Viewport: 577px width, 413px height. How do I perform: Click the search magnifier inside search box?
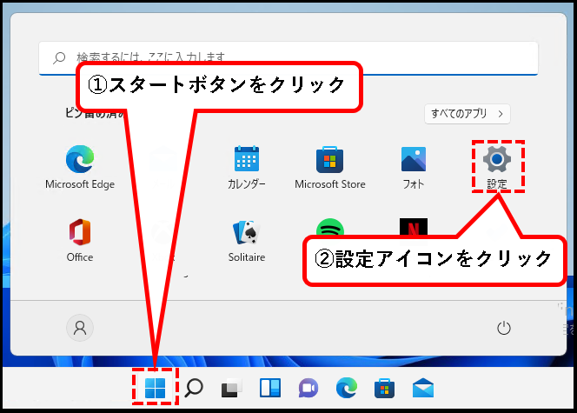(x=59, y=57)
